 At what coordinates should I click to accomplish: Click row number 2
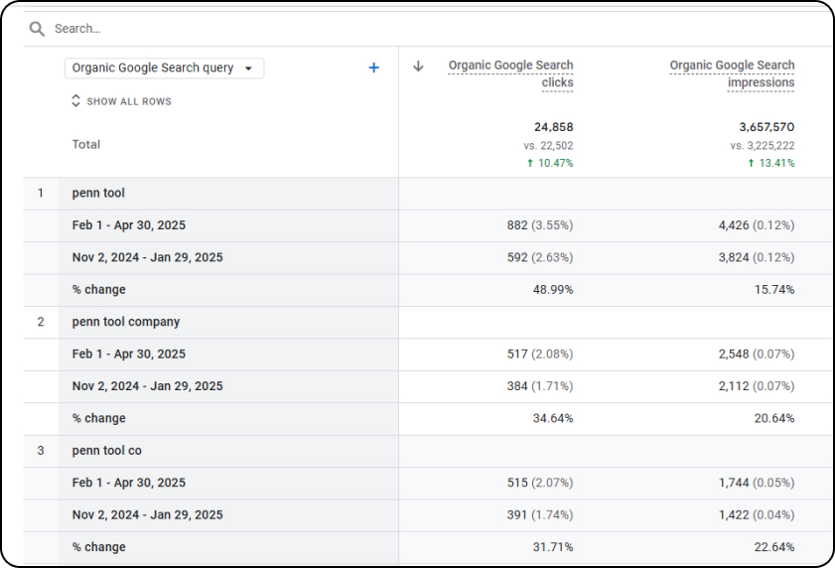click(41, 322)
